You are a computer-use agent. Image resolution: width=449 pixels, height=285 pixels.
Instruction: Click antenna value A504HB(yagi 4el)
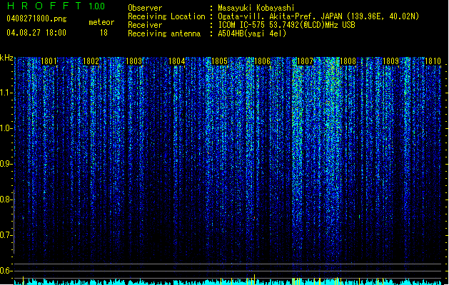coord(252,33)
